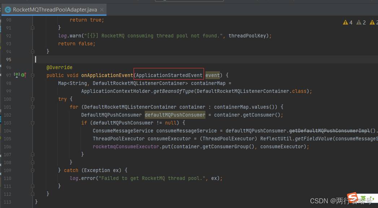The height and width of the screenshot is (208, 378).
Task: Click the @Override annotation
Action: tap(60, 68)
